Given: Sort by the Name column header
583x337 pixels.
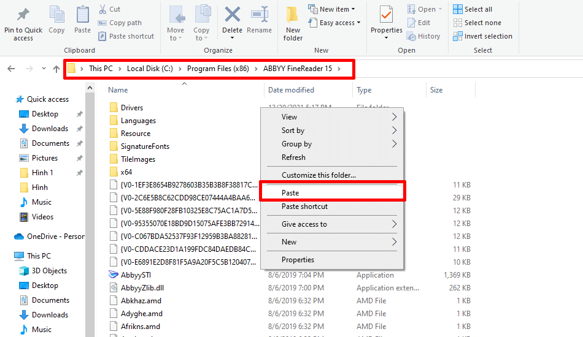Looking at the screenshot, I should coord(117,90).
